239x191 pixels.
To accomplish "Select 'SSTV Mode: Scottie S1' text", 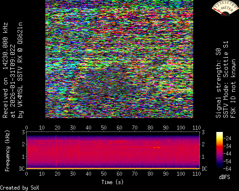I will pos(226,79).
